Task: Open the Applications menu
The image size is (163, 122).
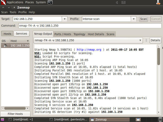Action: (15, 2)
